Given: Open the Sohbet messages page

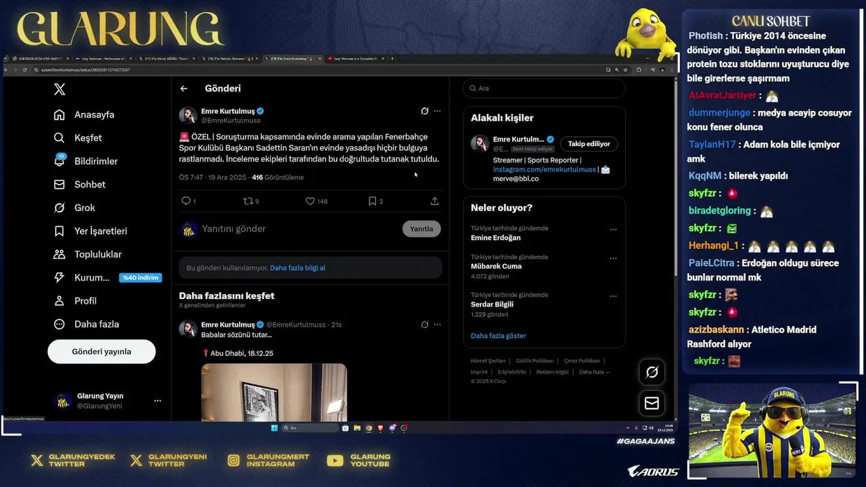Looking at the screenshot, I should [x=80, y=185].
